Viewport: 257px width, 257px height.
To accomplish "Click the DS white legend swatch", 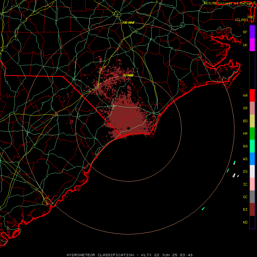I will click(x=252, y=171).
